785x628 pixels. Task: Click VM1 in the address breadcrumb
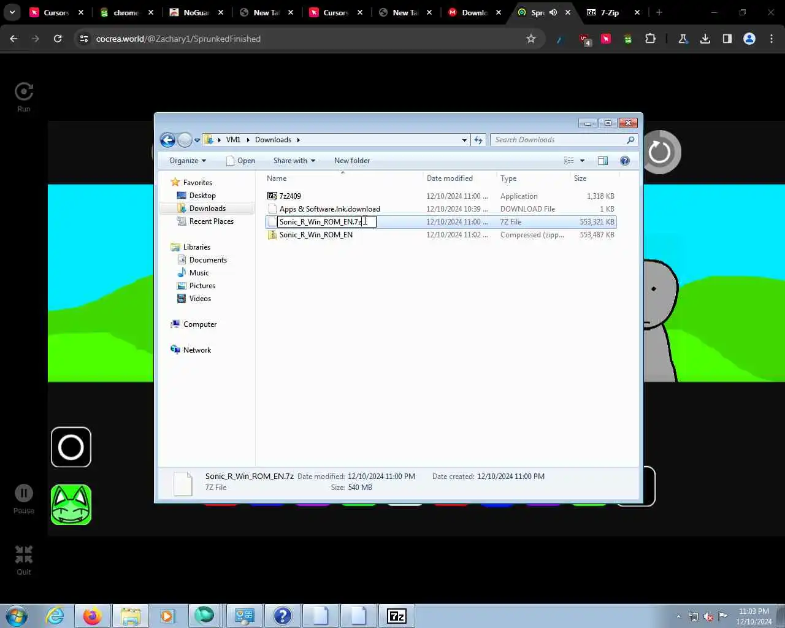233,140
